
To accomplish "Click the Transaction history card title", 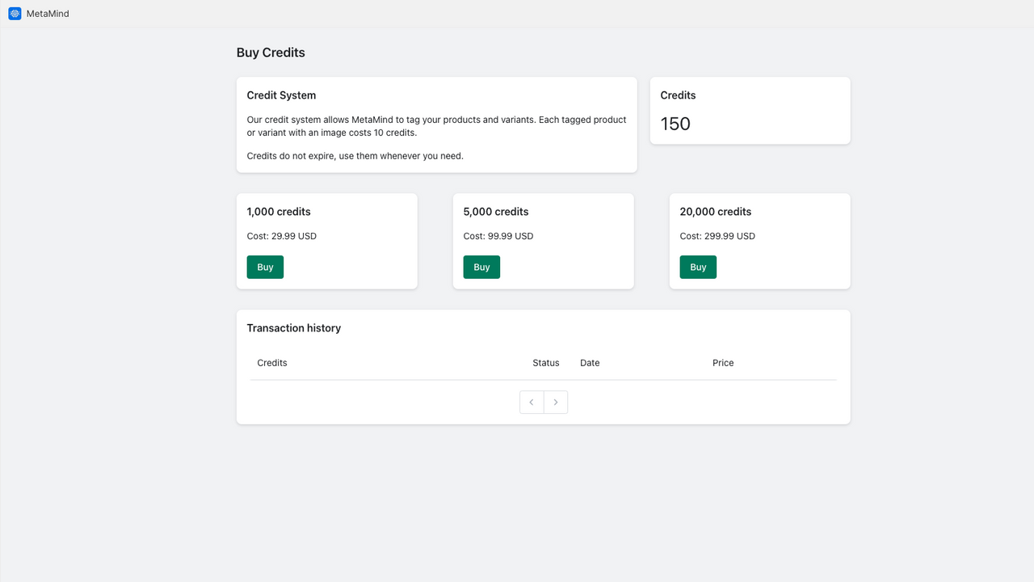I will tap(293, 328).
